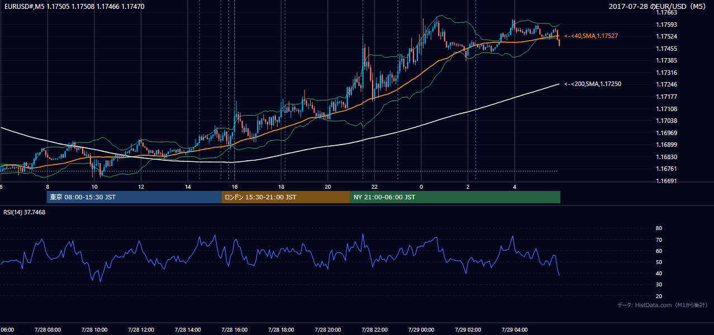Select the 200 SMA 1.17250 white label
The height and width of the screenshot is (335, 714).
tap(593, 84)
